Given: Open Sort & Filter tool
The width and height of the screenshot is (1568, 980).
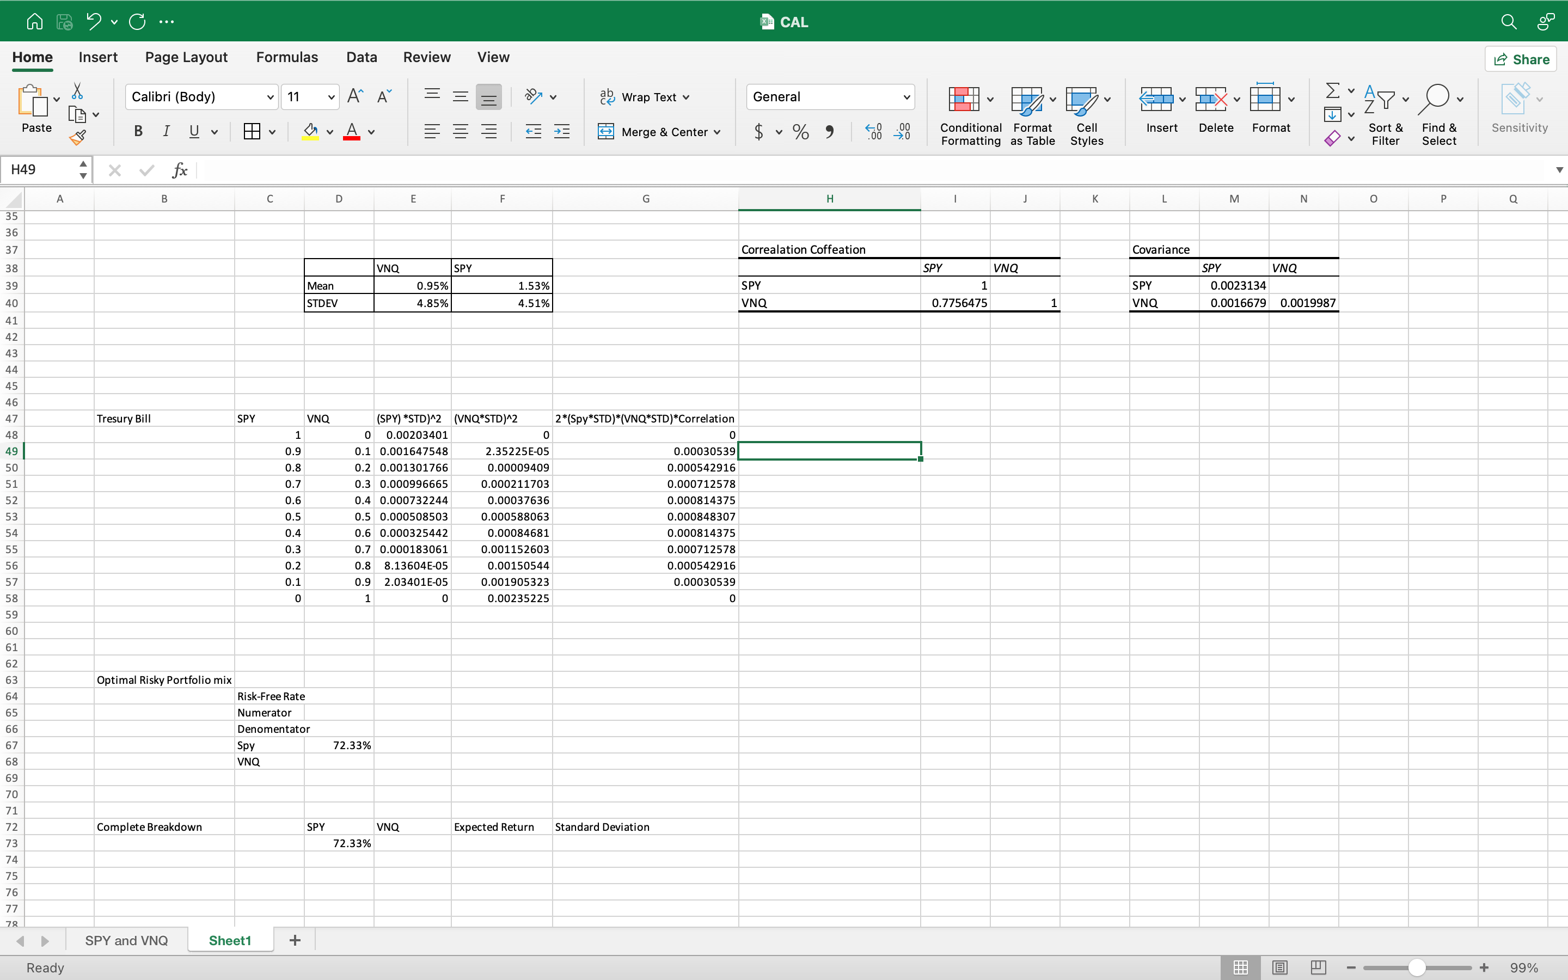Looking at the screenshot, I should point(1385,115).
